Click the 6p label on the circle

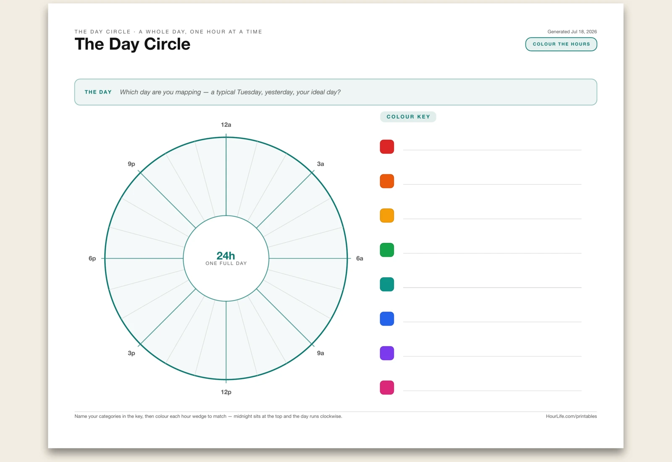click(92, 258)
